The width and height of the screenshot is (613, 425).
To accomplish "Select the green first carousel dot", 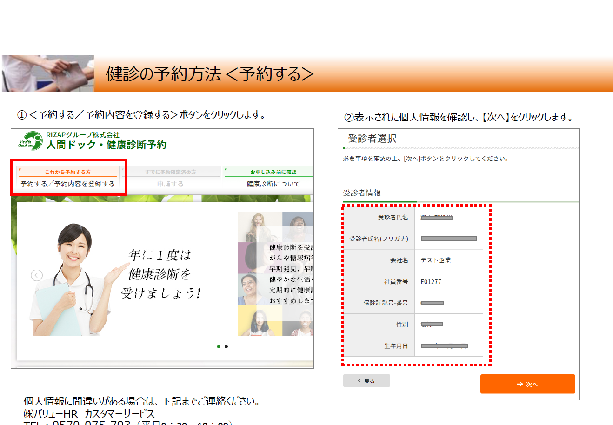I will point(219,346).
